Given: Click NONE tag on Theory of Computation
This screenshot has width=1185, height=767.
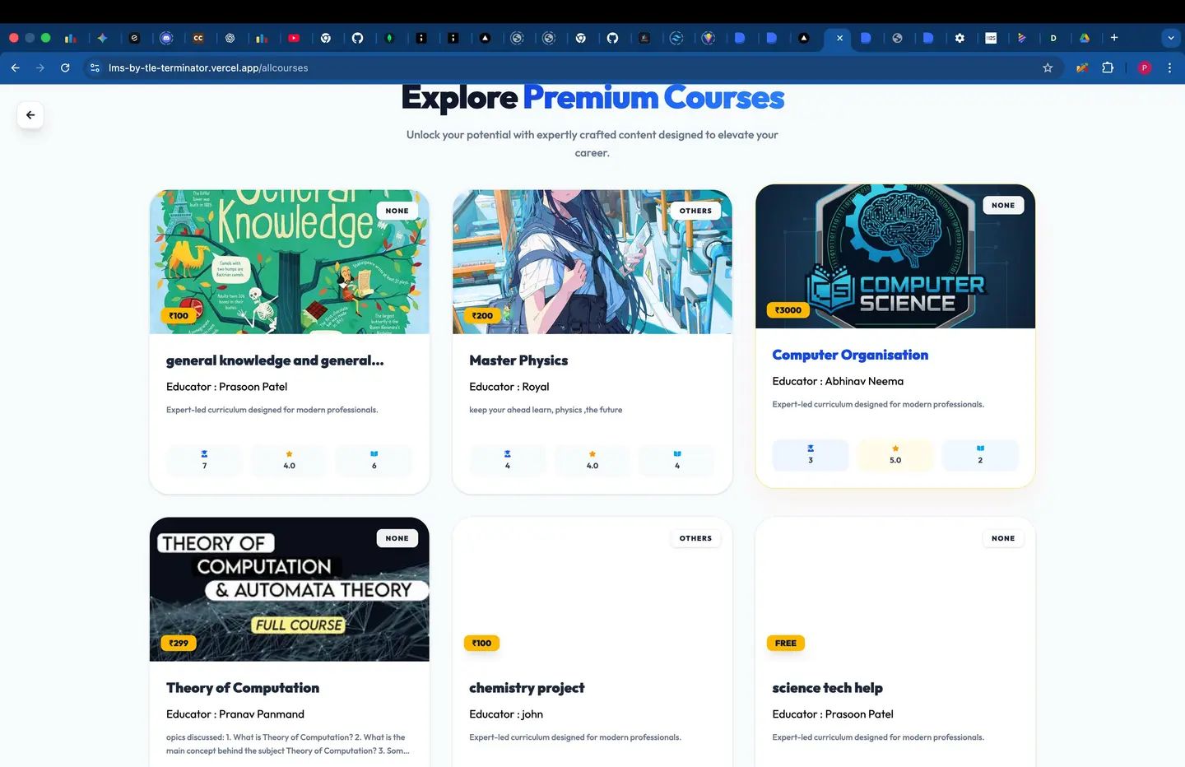Looking at the screenshot, I should point(397,538).
